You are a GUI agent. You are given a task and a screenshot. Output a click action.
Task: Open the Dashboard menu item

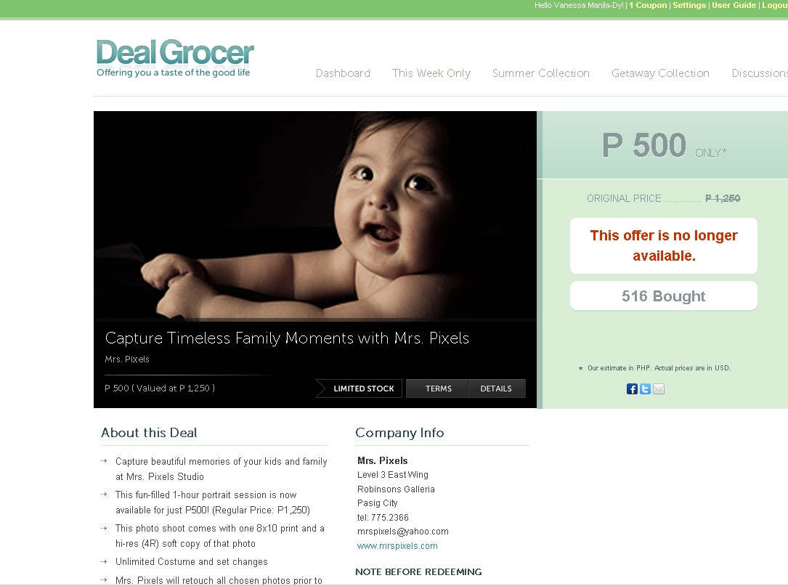pyautogui.click(x=343, y=73)
